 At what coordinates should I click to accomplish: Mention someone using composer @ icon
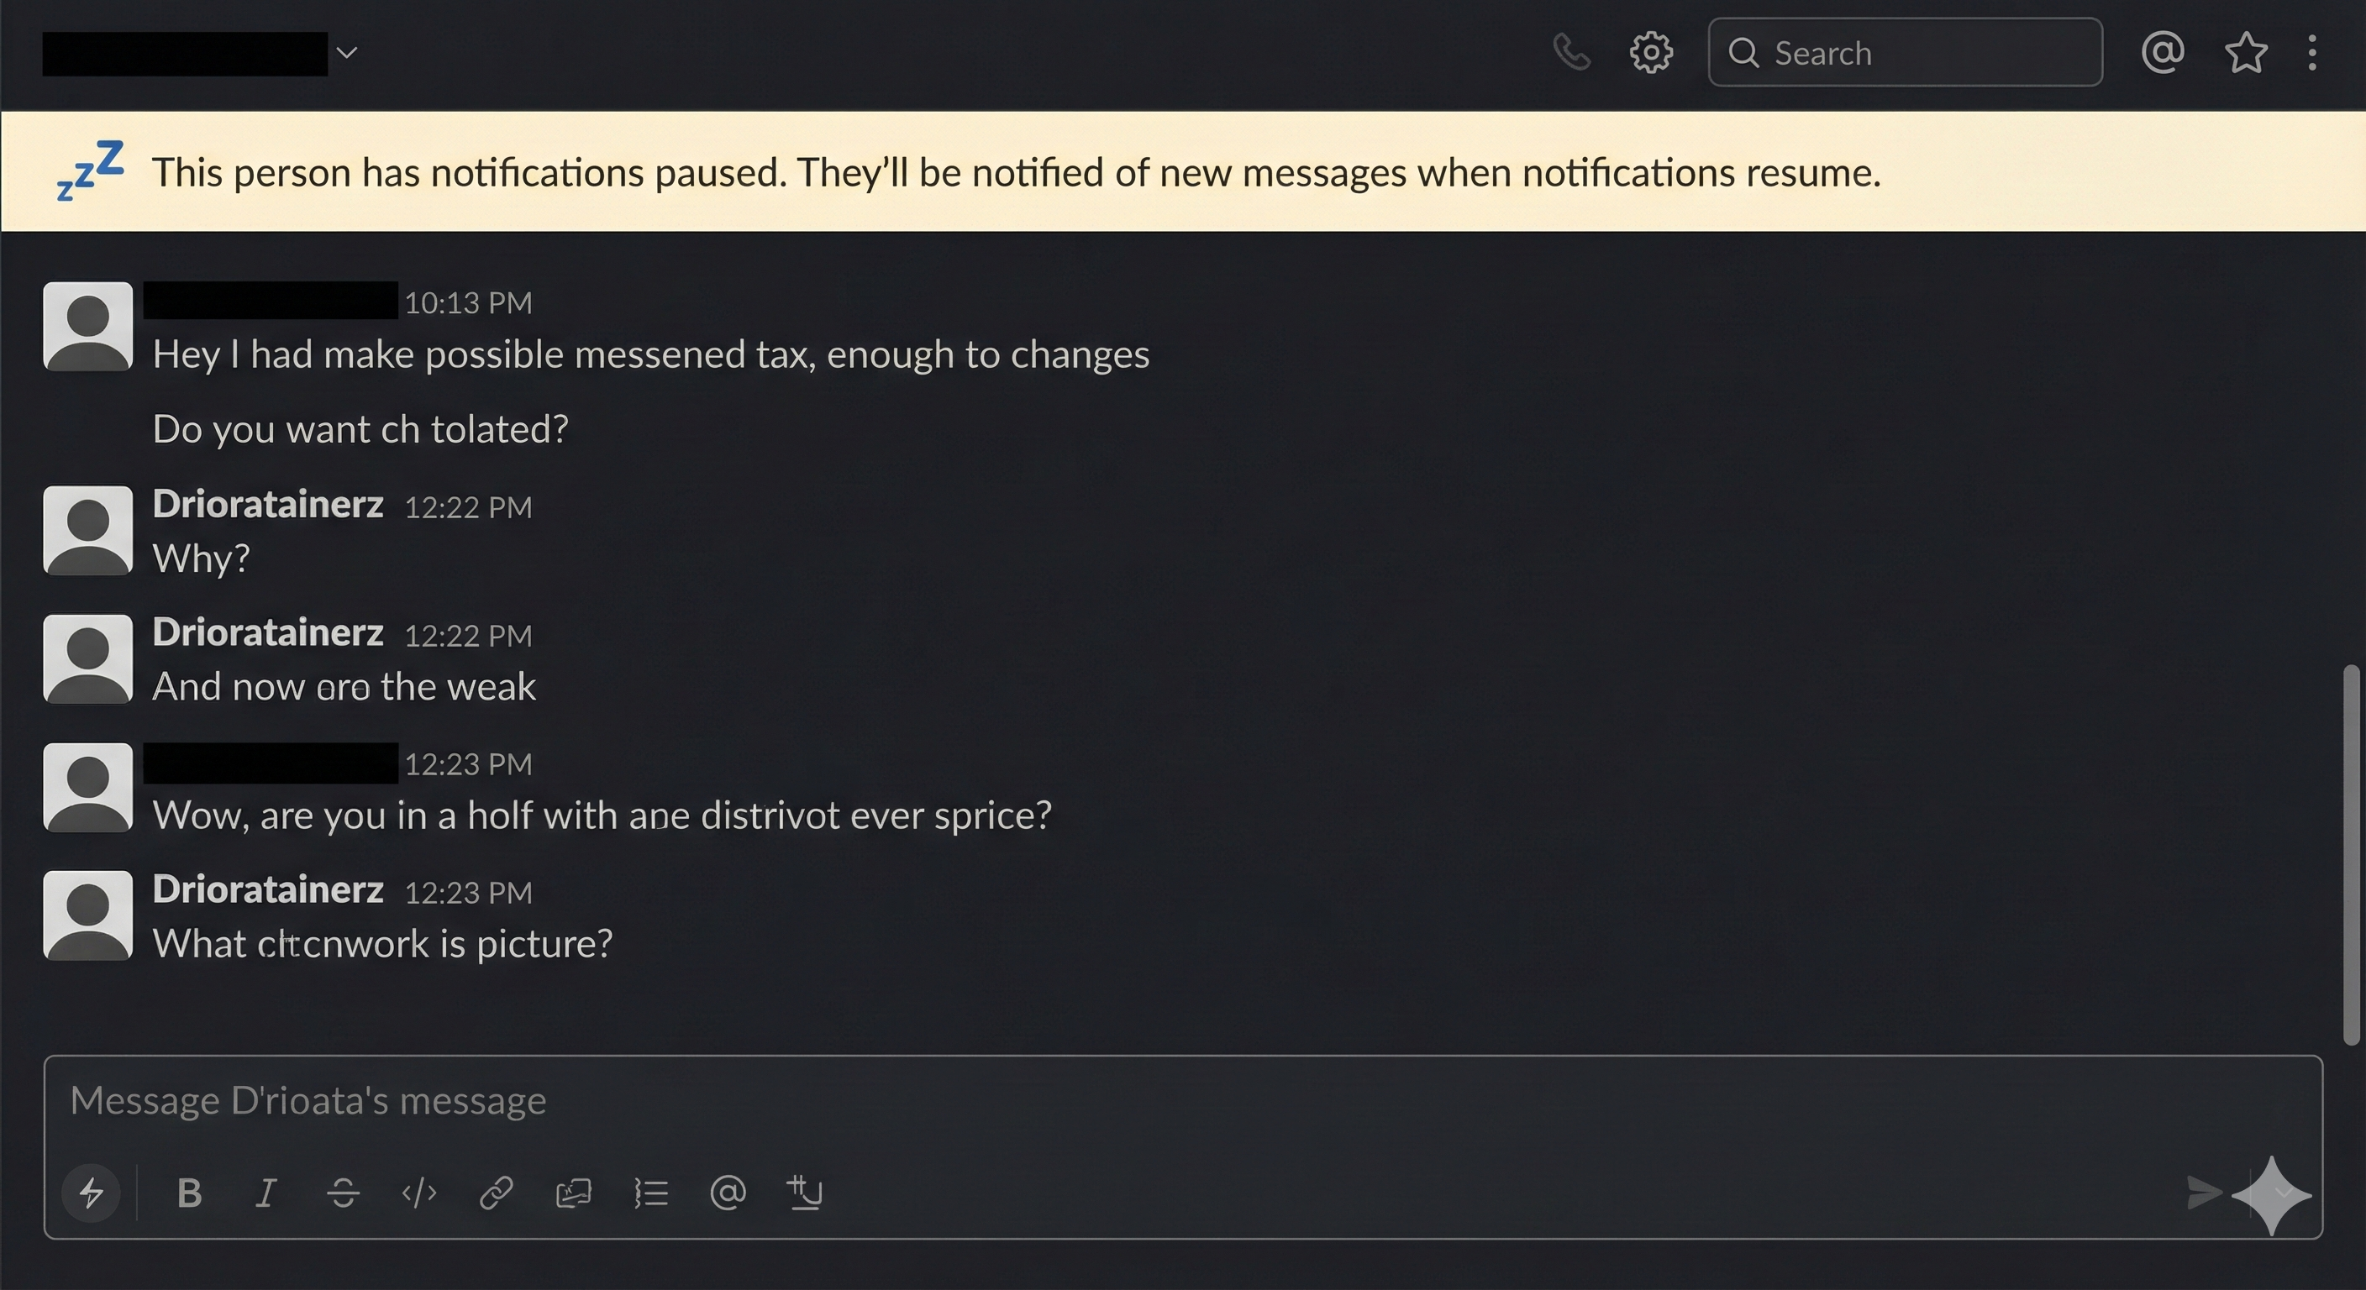click(x=728, y=1193)
